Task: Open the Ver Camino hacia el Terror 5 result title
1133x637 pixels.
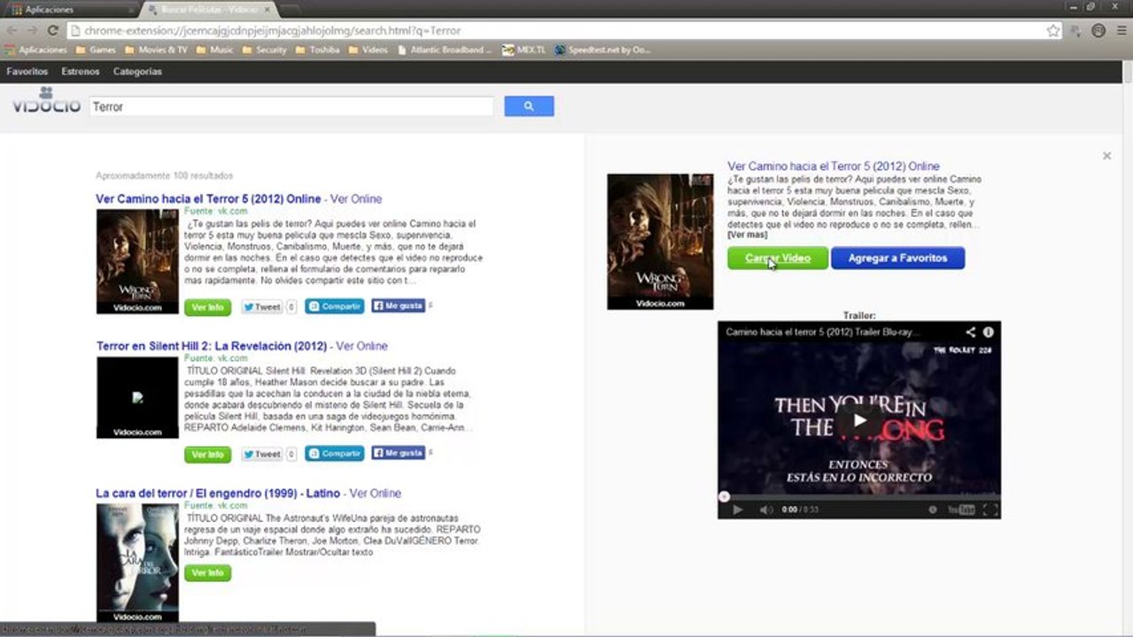Action: click(x=208, y=199)
